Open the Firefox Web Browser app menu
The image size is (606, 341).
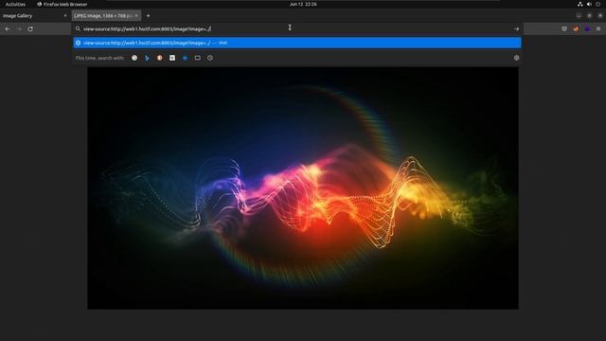pyautogui.click(x=62, y=4)
